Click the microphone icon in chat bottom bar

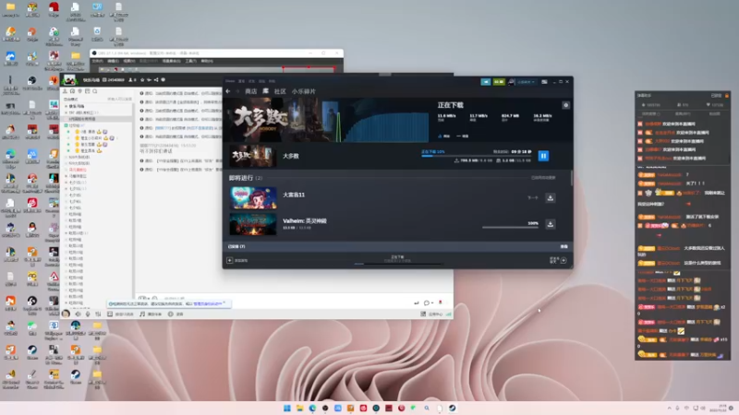tap(88, 314)
